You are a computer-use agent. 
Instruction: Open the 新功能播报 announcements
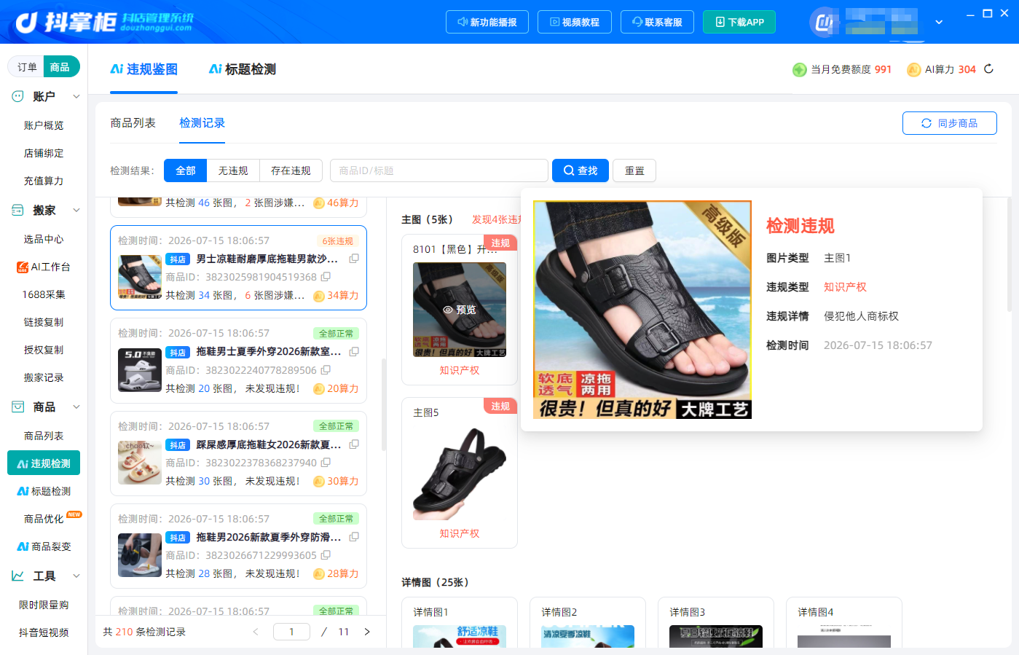click(x=487, y=22)
